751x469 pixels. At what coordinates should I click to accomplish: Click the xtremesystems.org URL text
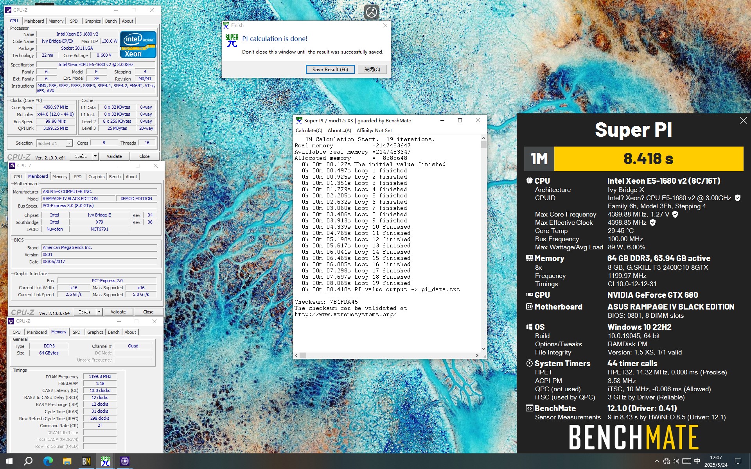pyautogui.click(x=346, y=314)
